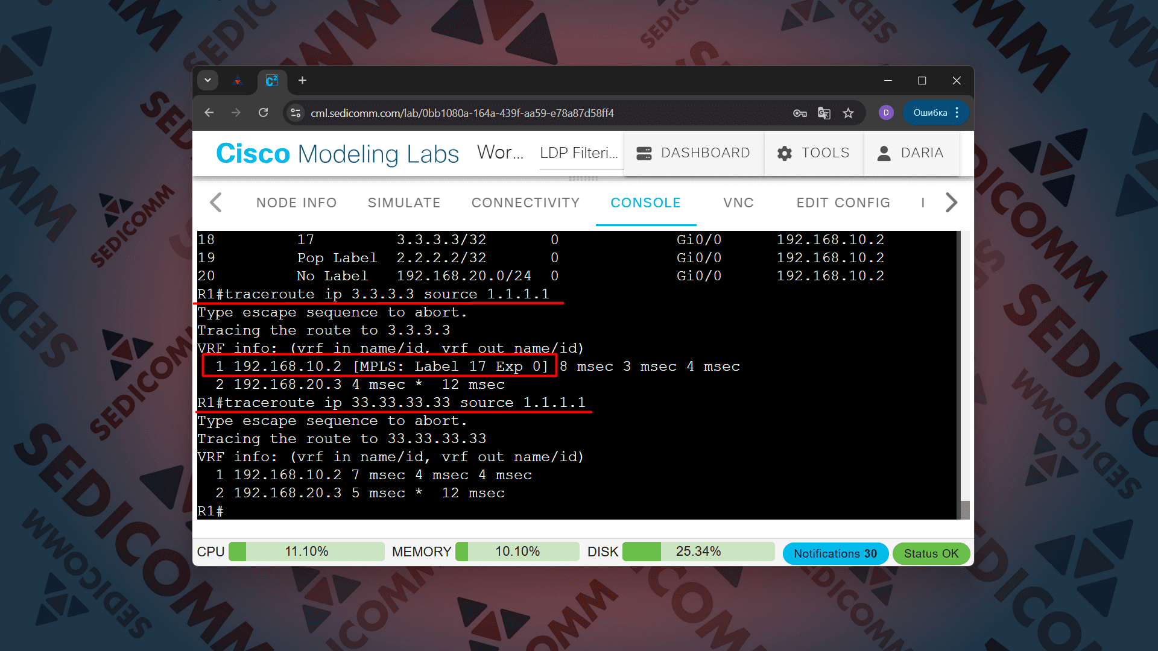Select the CONSOLE tab
This screenshot has width=1158, height=651.
tap(645, 203)
